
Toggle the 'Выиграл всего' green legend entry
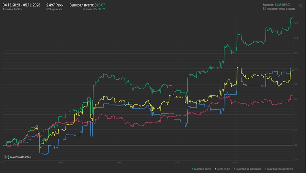click(x=202, y=169)
